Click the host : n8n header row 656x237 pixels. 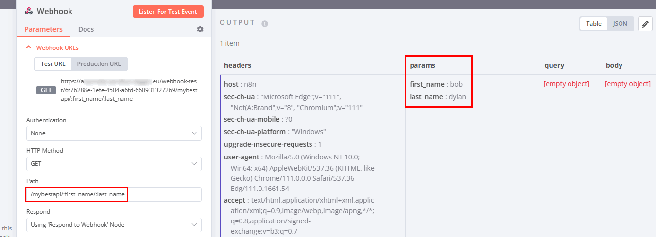click(240, 84)
